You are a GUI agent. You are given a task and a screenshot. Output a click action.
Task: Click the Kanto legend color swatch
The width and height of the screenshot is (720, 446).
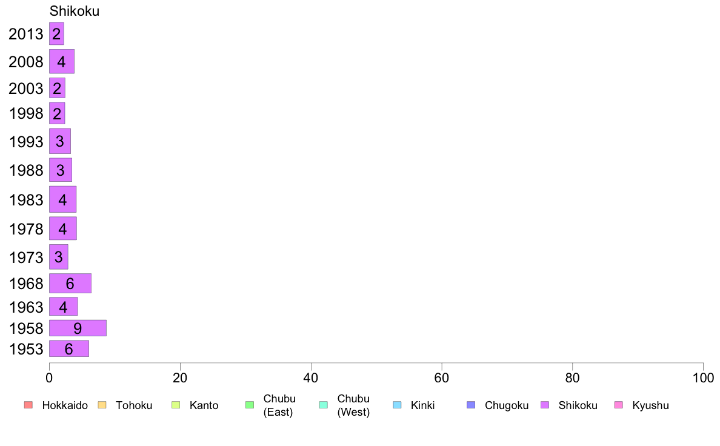tap(176, 405)
